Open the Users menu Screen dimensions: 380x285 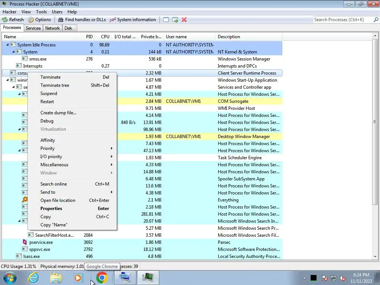click(x=57, y=12)
